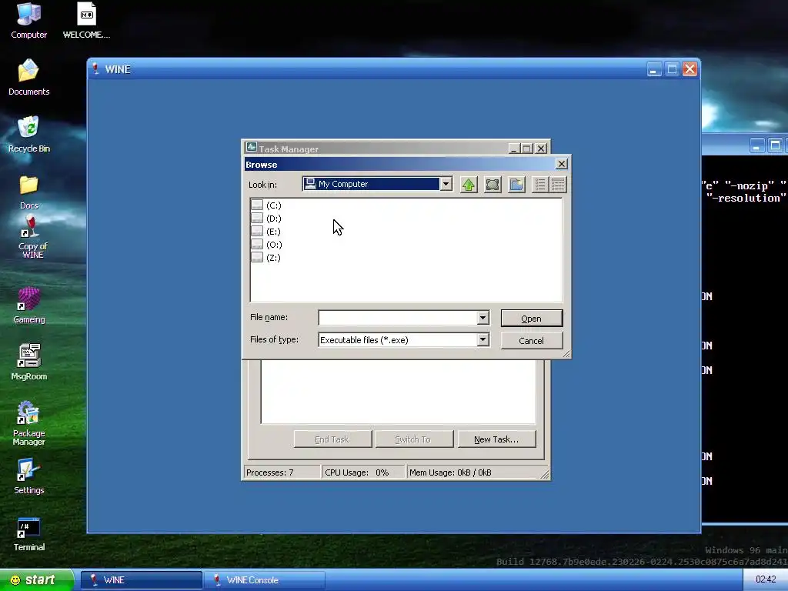Select the (O:) drive
Viewport: 788px width, 591px height.
[x=267, y=244]
